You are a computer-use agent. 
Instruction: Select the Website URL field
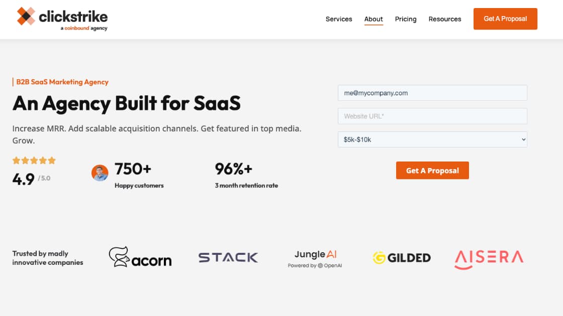(x=432, y=116)
